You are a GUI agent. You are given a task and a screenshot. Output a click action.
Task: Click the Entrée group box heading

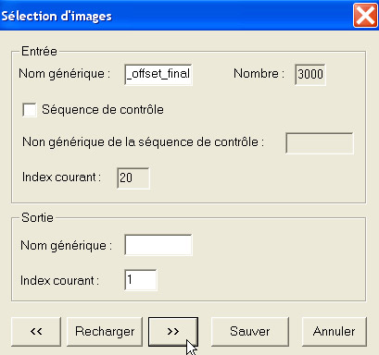coord(39,51)
